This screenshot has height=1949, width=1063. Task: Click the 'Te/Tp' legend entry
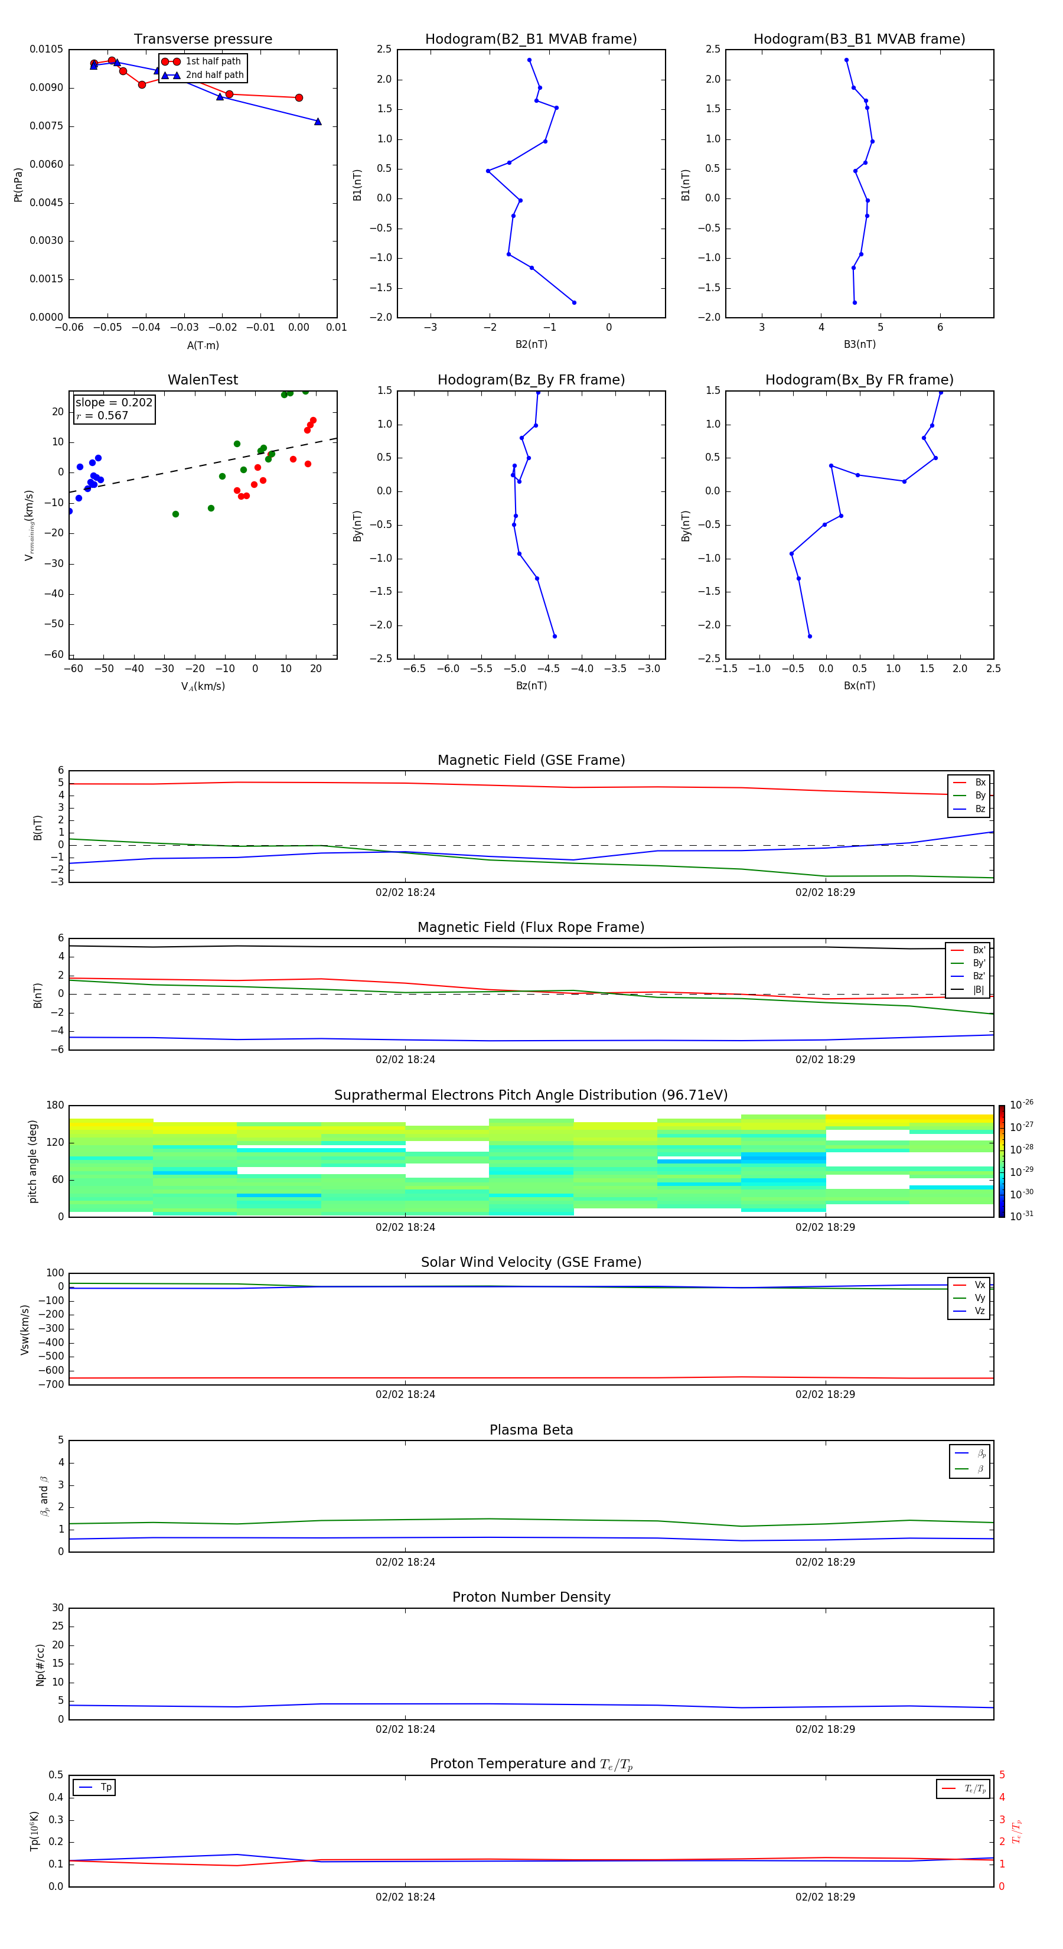(963, 1788)
